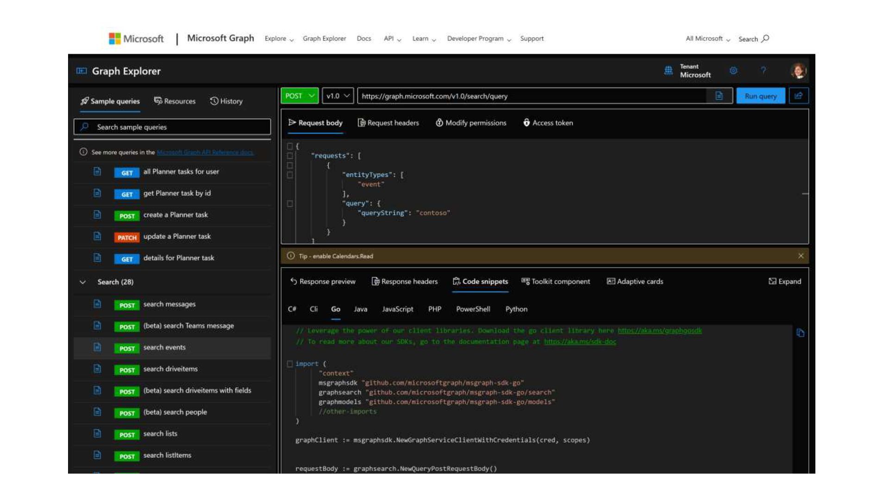Click doc icon beside all Planner tasks

(97, 171)
